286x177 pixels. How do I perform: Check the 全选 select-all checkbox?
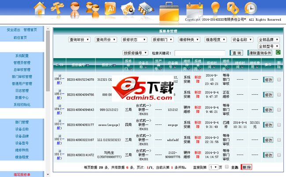coord(227,167)
